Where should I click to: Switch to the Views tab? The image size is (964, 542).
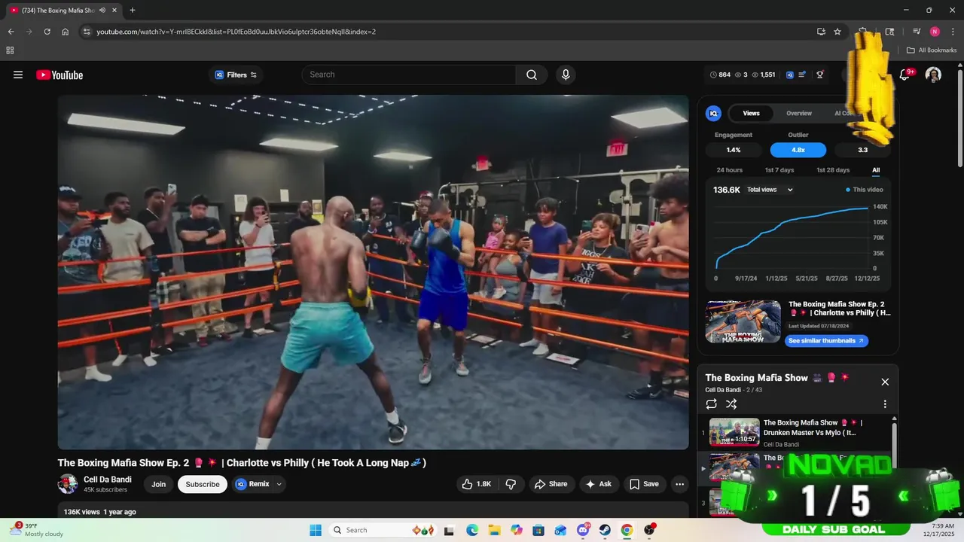pos(752,113)
